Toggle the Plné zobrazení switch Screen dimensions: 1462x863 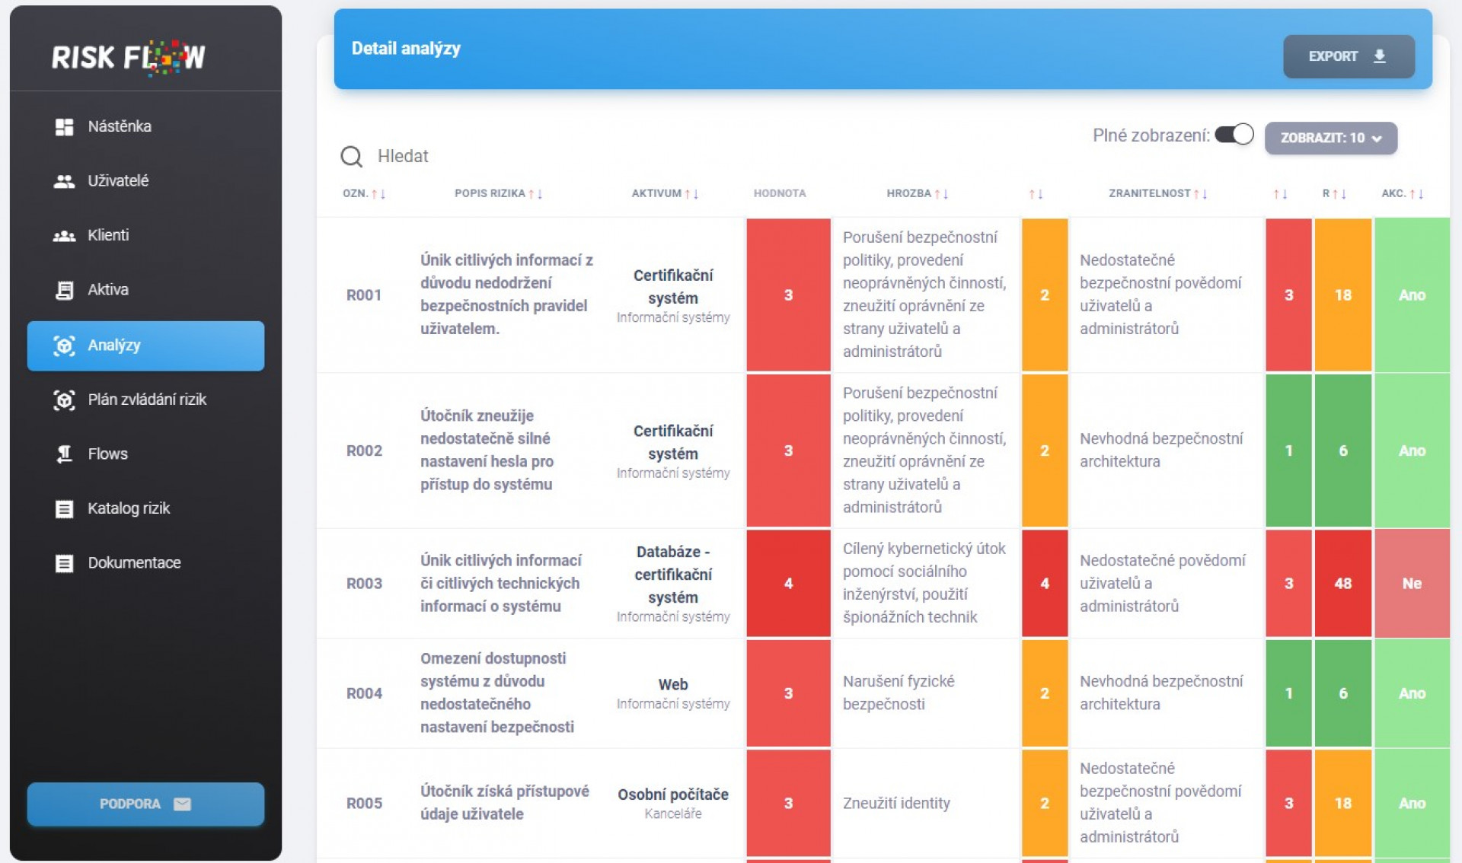[x=1234, y=135]
